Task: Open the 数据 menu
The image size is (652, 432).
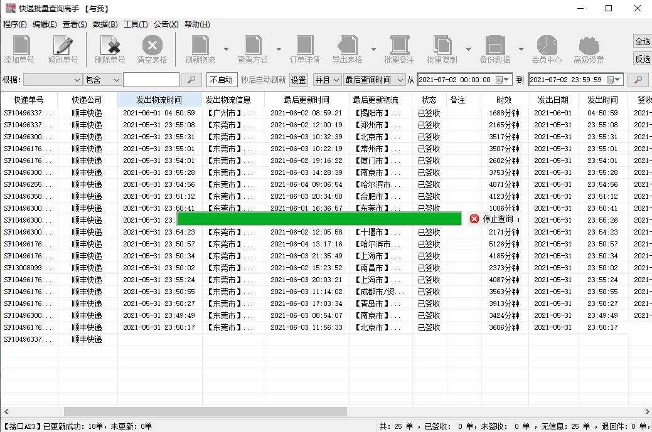Action: point(104,24)
